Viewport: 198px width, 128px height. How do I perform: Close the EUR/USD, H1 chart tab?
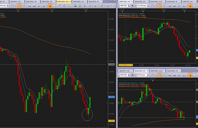pos(147,71)
